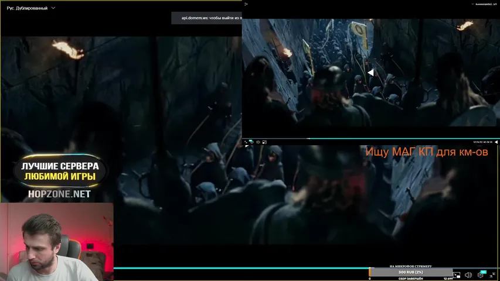Open the audio track dropdown "Рус. Дублированный"
Viewport: 500px width, 281px height.
pyautogui.click(x=30, y=8)
